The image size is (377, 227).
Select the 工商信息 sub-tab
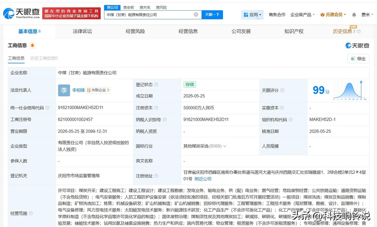(16, 58)
